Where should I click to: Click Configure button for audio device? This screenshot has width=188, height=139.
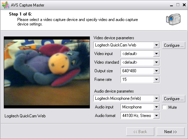[x=174, y=99]
